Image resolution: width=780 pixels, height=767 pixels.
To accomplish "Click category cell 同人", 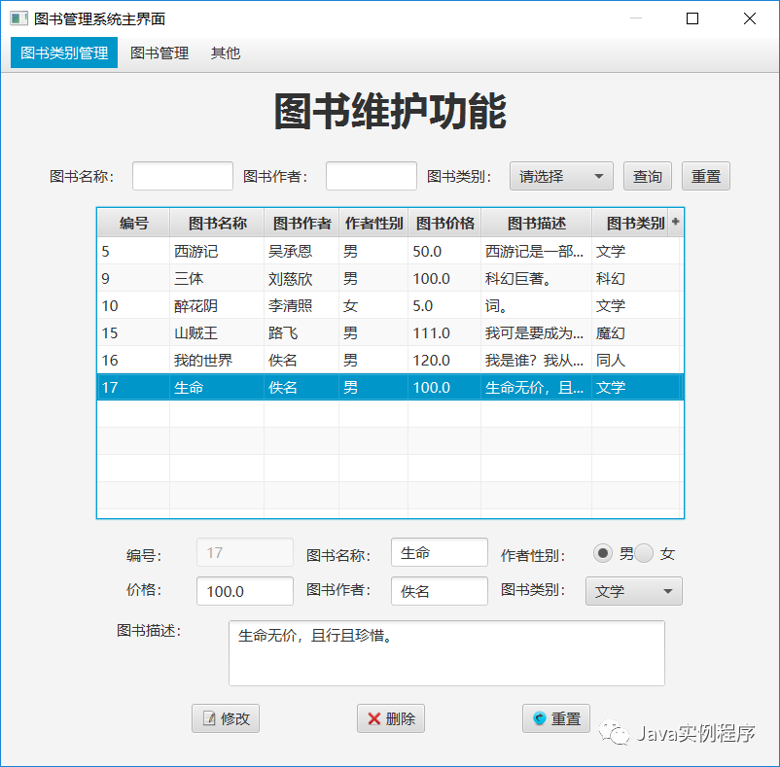I will (635, 360).
